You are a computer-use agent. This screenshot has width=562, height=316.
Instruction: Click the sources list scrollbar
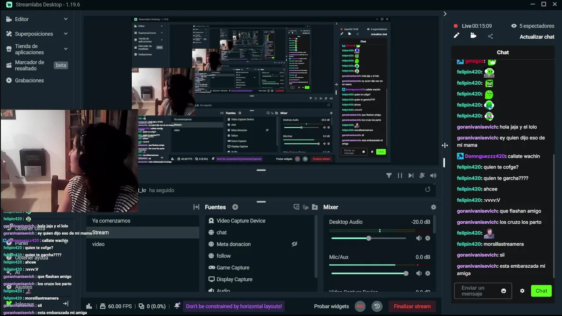click(316, 247)
